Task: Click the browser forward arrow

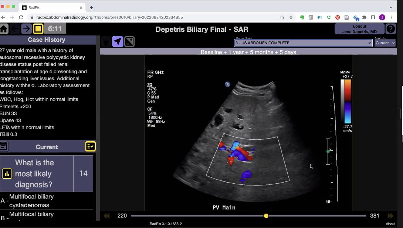Action: click(12, 17)
